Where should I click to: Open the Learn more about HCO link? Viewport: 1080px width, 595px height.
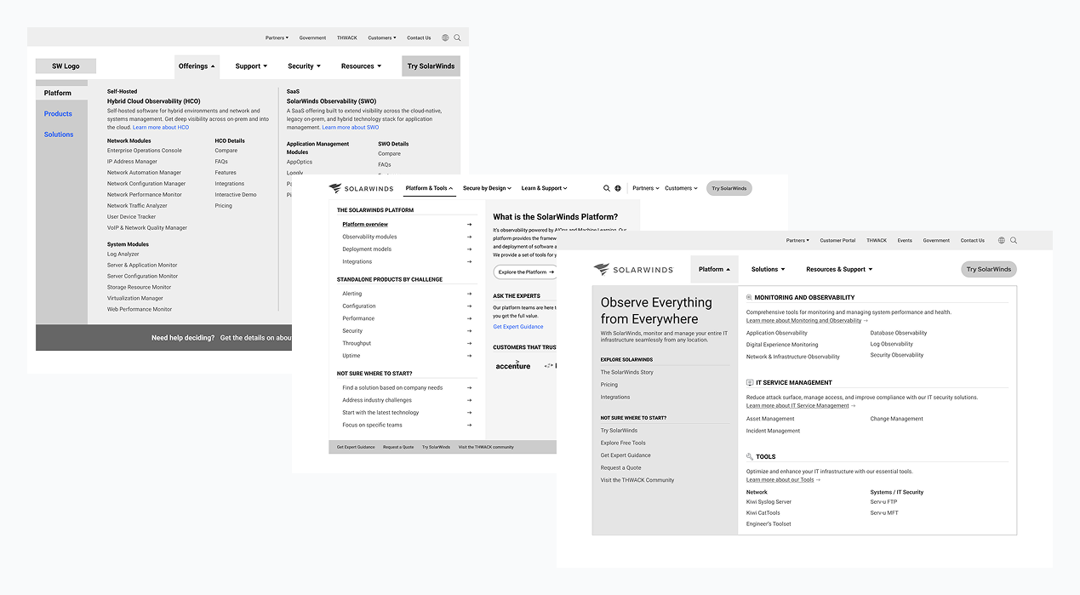(161, 128)
